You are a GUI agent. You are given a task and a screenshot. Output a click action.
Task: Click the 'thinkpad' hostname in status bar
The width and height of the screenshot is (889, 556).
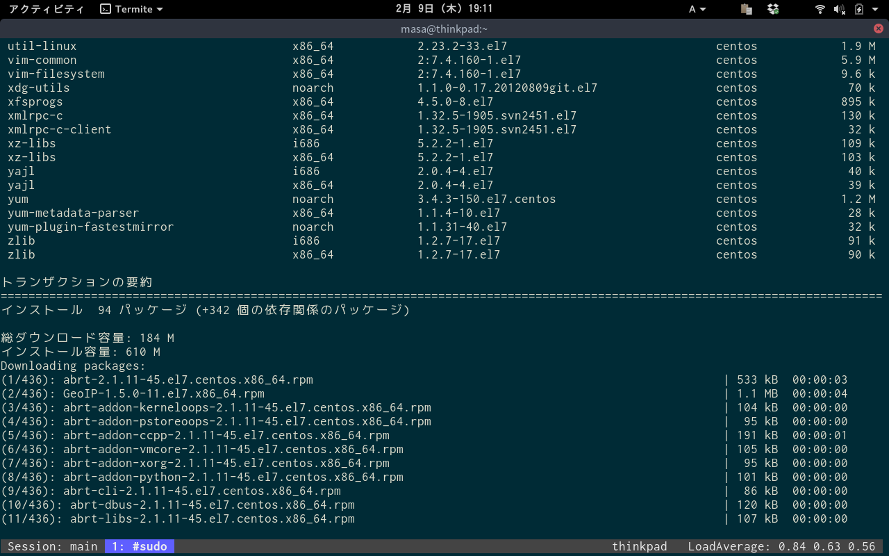(639, 546)
